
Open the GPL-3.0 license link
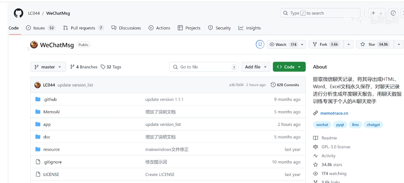(336, 147)
